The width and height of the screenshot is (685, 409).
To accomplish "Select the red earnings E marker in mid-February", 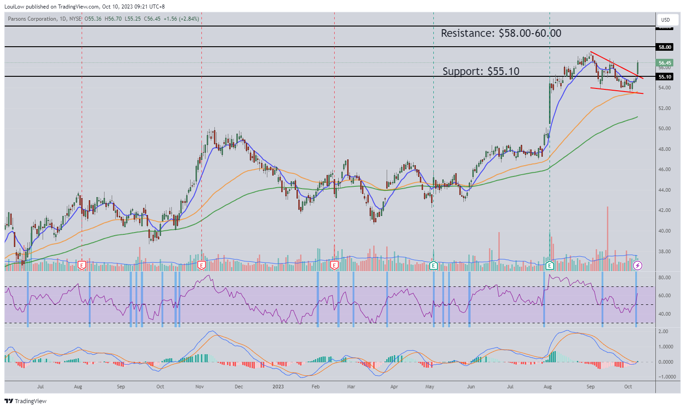I will click(x=334, y=265).
